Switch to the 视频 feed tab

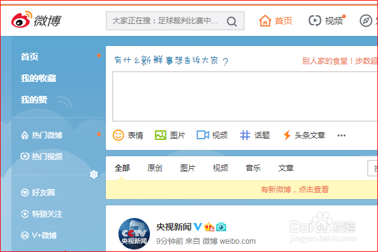click(220, 168)
